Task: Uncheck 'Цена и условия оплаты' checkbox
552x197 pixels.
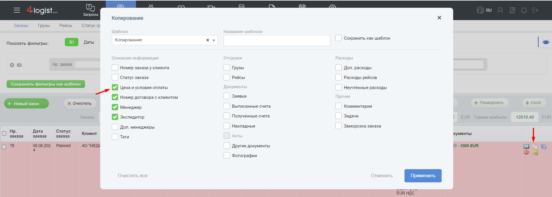Action: point(115,87)
